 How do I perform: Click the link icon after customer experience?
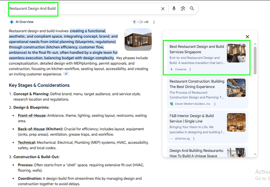[x=66, y=74]
